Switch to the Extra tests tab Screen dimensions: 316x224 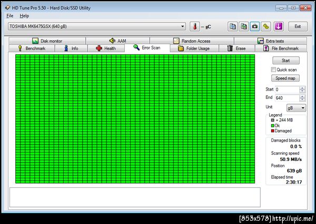coord(271,41)
